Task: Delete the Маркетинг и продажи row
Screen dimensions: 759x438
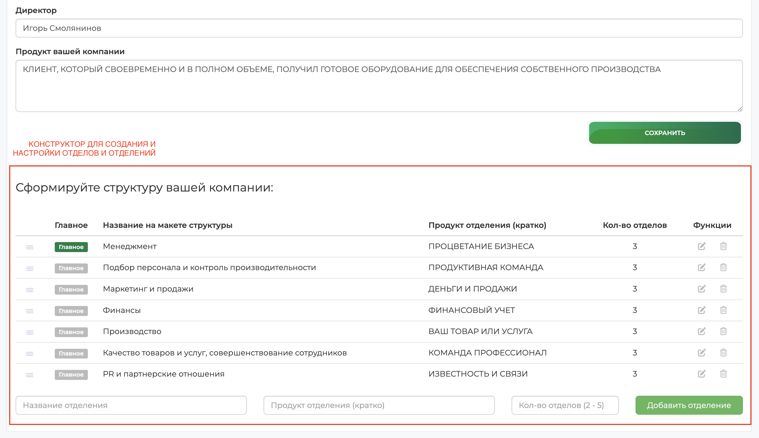Action: pos(723,289)
